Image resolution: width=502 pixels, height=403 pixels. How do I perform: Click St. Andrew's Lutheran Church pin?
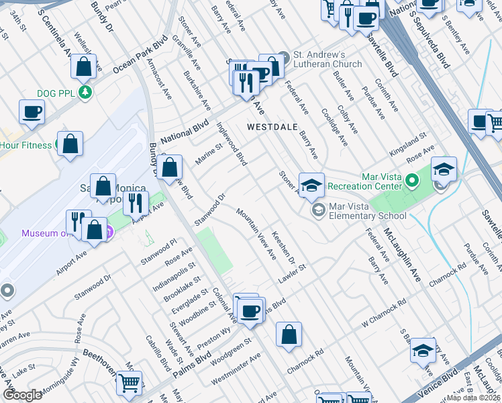click(x=283, y=58)
